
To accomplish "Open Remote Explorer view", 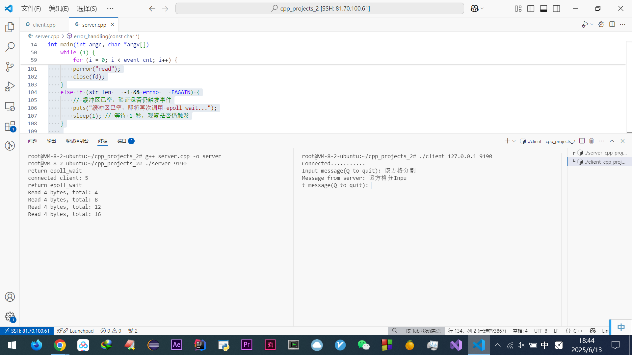I will click(10, 106).
